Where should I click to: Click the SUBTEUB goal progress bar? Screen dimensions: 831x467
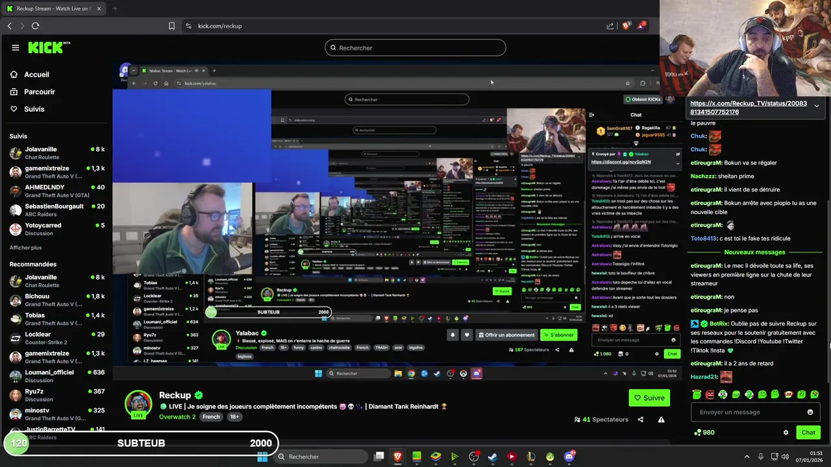pyautogui.click(x=142, y=443)
